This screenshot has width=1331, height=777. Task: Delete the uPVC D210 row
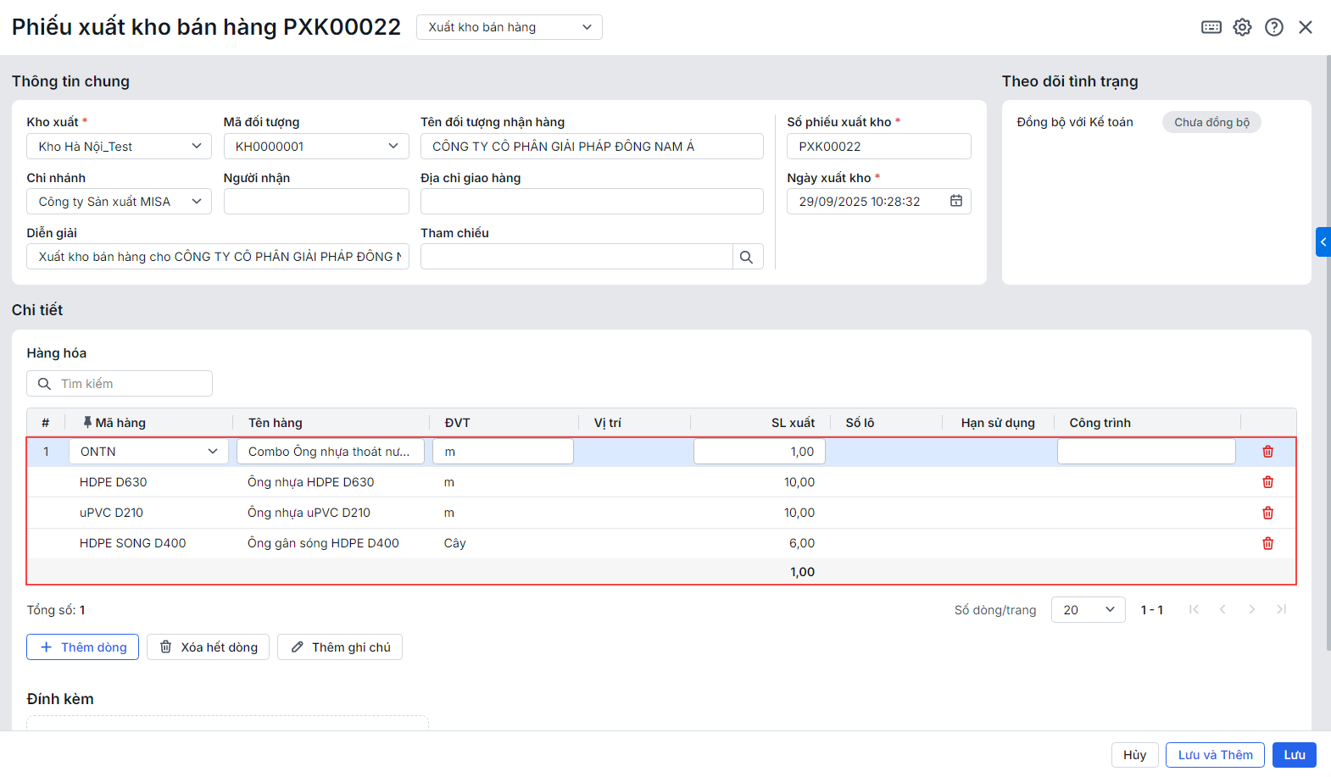1267,513
